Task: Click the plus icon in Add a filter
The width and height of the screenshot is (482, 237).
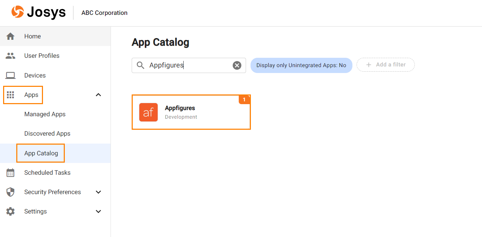Action: click(x=369, y=65)
